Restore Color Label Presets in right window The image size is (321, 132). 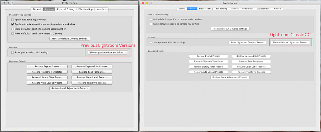[x=251, y=67]
